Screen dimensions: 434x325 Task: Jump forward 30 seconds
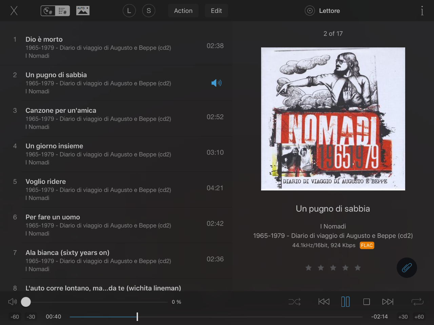(403, 317)
